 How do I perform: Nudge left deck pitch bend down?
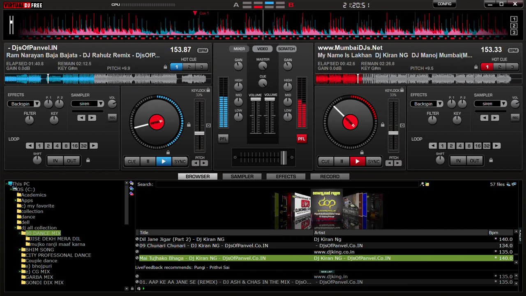[196, 163]
